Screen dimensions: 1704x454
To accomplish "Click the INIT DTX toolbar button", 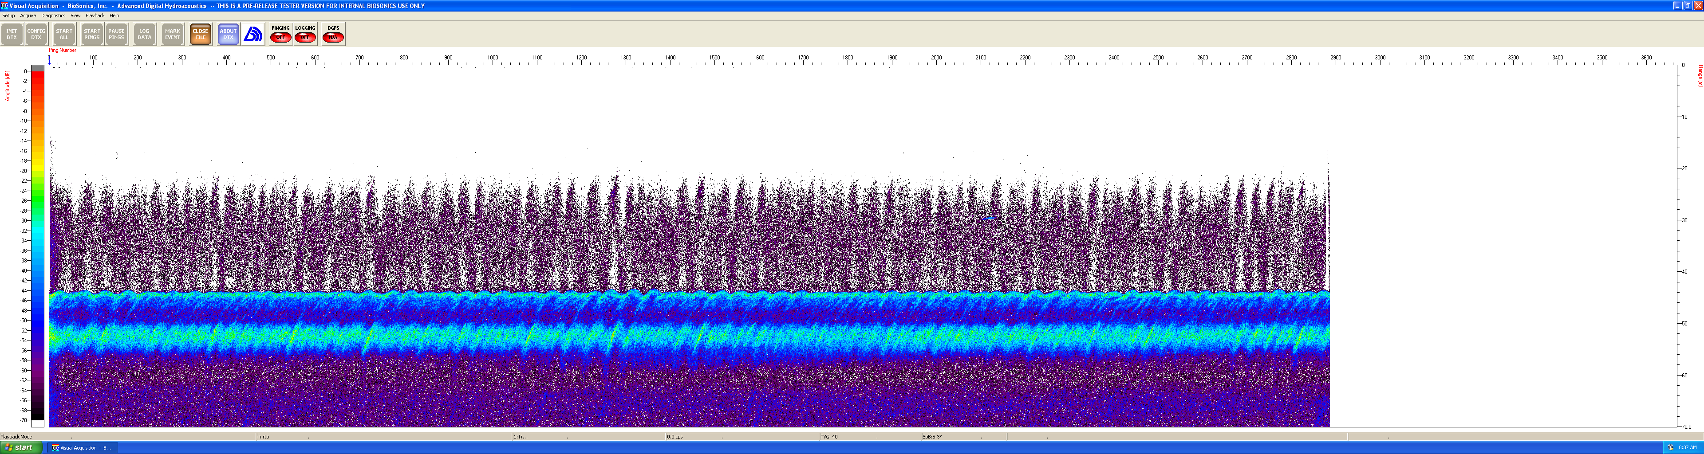I will (x=12, y=35).
